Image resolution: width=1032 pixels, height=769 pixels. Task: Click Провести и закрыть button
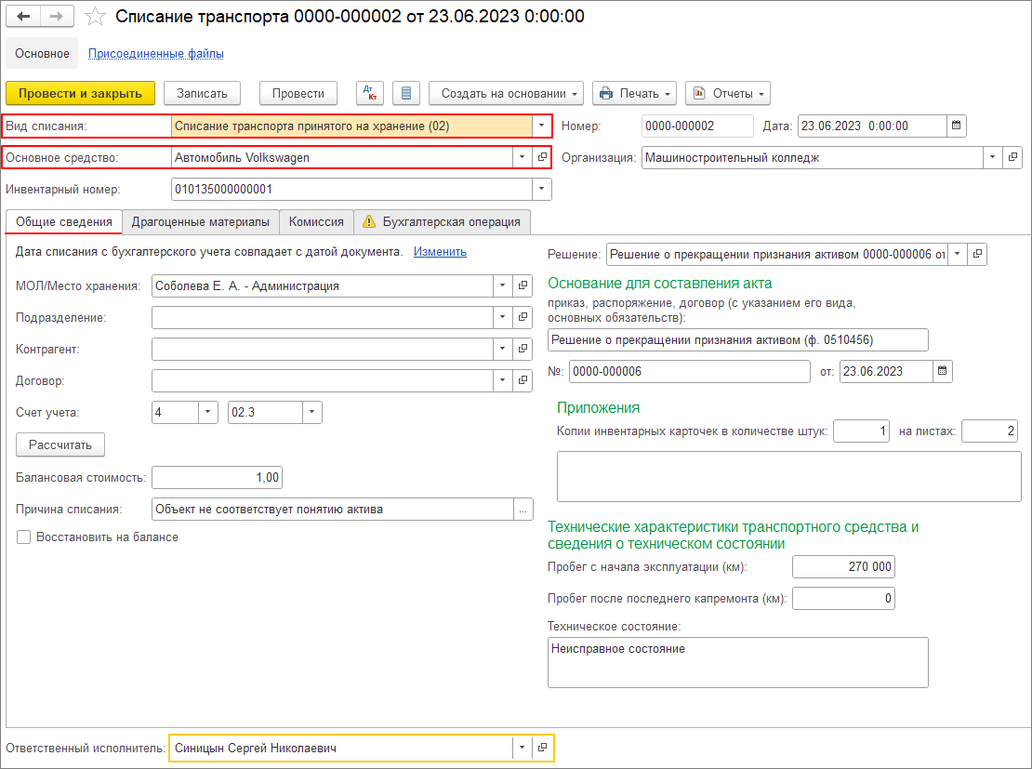pyautogui.click(x=80, y=94)
